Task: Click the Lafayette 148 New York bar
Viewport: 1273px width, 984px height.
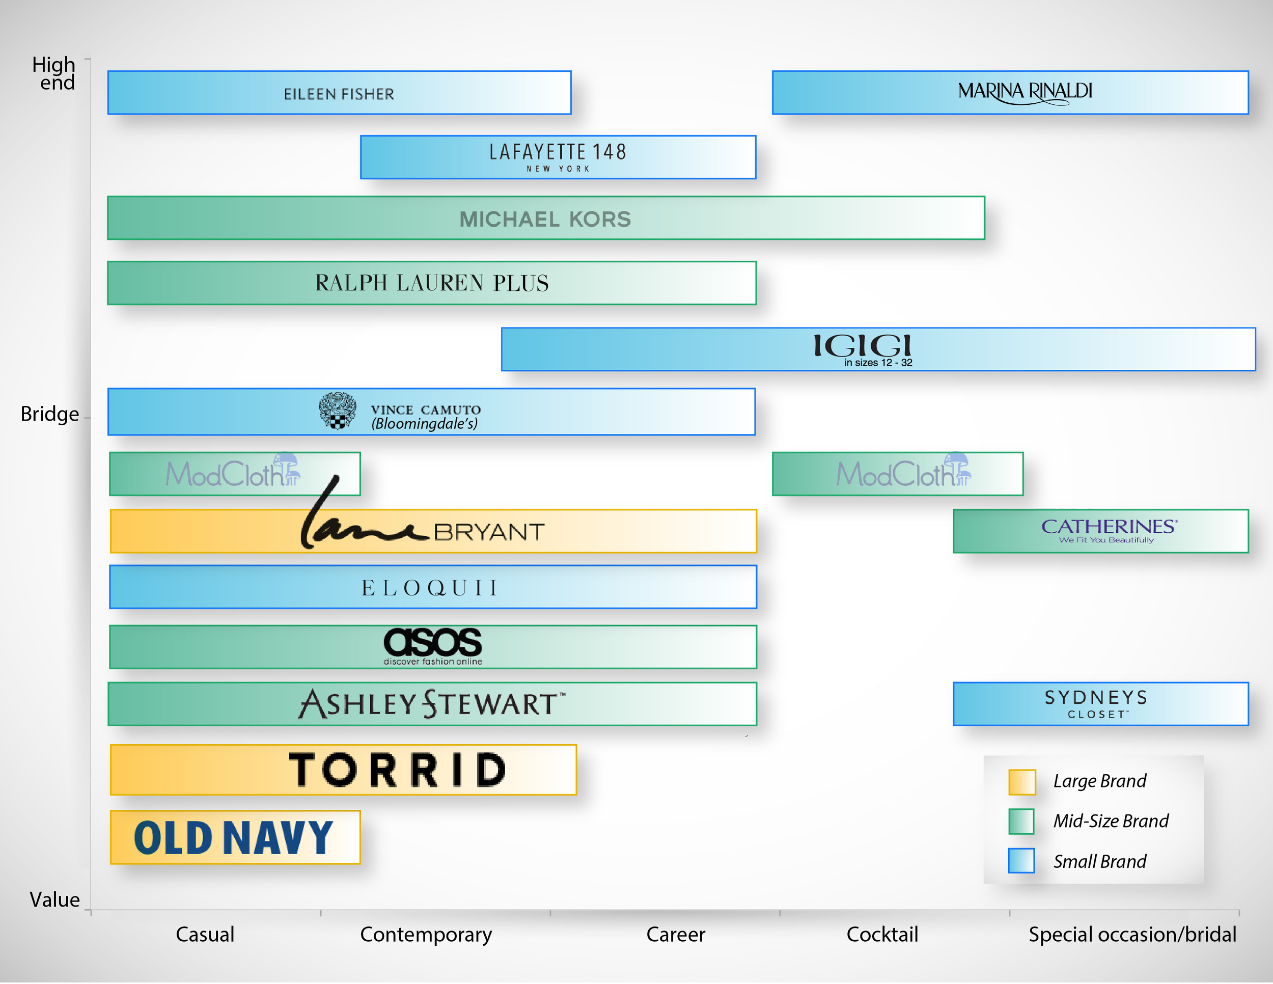Action: click(x=558, y=157)
